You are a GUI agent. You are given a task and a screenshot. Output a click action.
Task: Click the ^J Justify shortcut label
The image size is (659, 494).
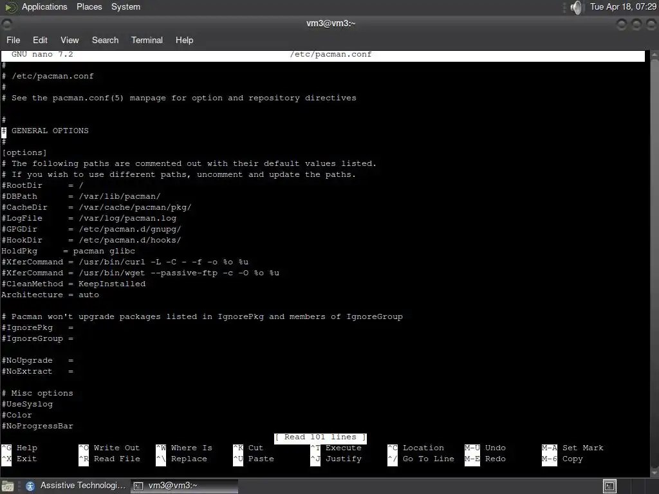[x=336, y=459]
